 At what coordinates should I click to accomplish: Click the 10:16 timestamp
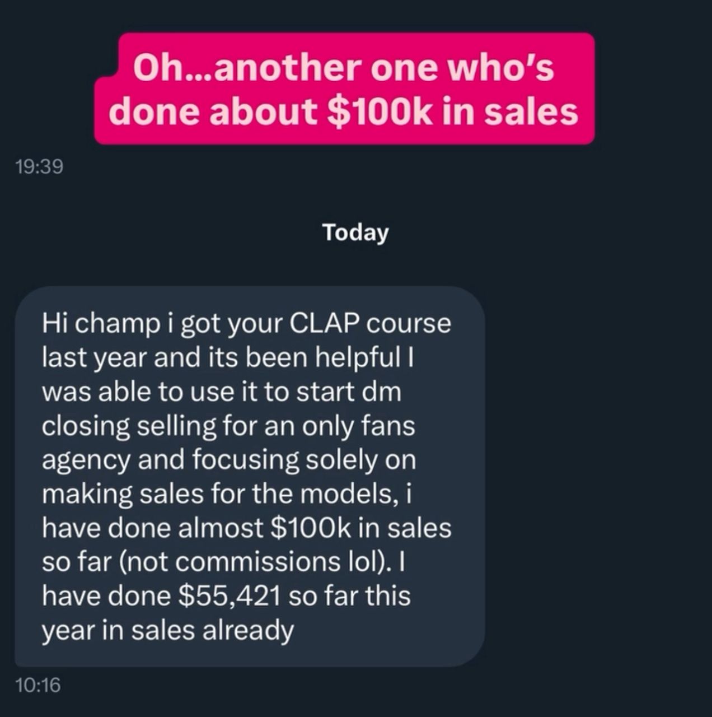pyautogui.click(x=39, y=685)
